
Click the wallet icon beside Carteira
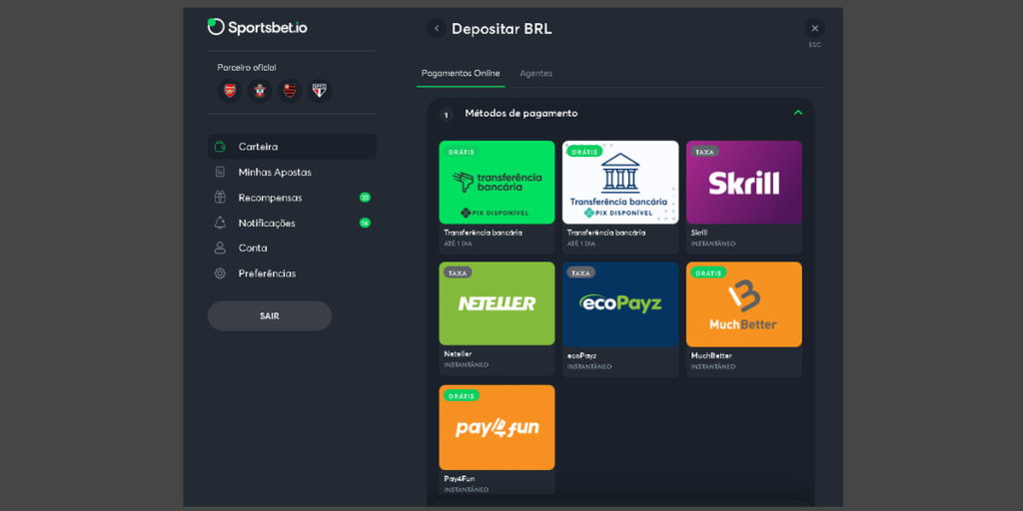pos(220,147)
